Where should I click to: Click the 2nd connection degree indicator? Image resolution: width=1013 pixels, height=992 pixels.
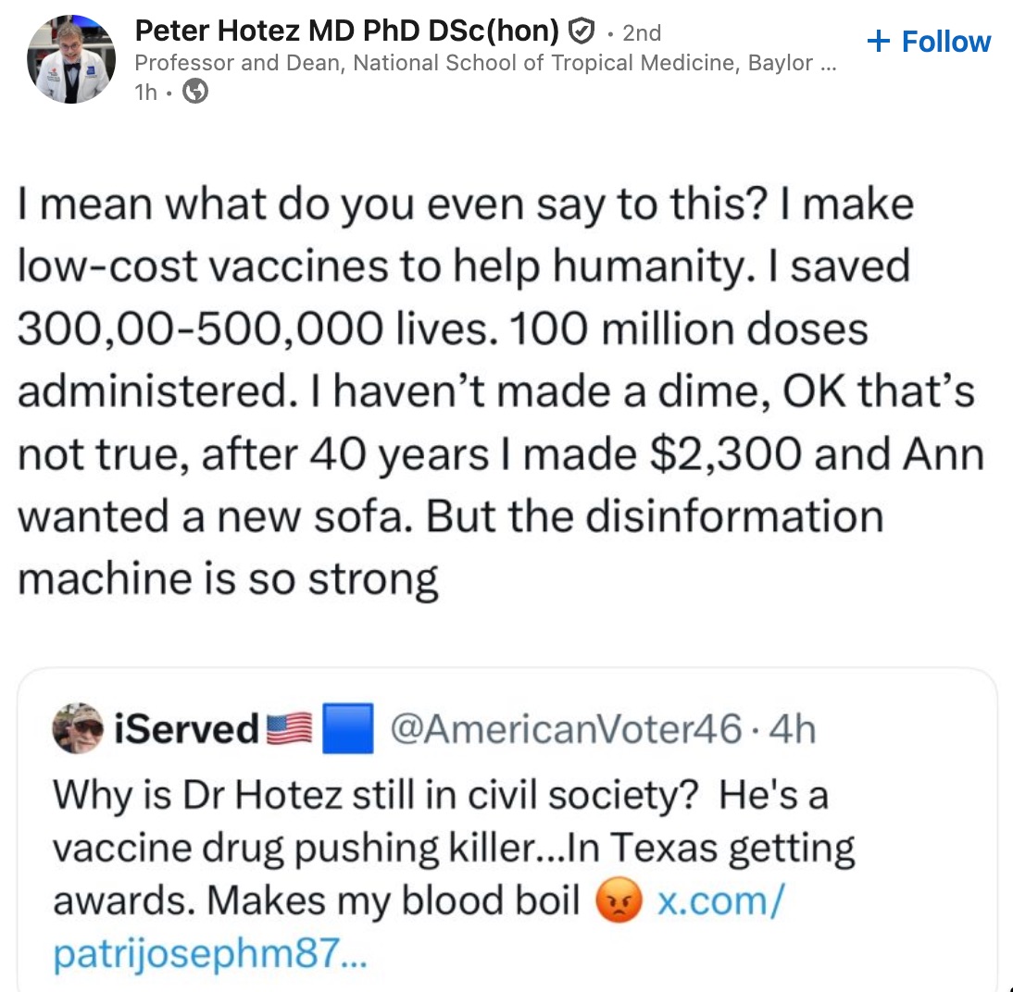[640, 31]
